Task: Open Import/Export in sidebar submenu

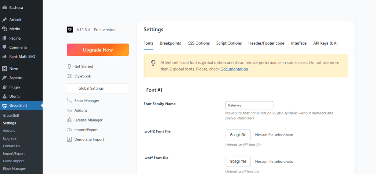Action: tap(14, 153)
